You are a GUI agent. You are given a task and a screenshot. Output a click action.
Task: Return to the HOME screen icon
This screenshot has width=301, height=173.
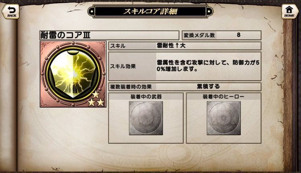289,11
